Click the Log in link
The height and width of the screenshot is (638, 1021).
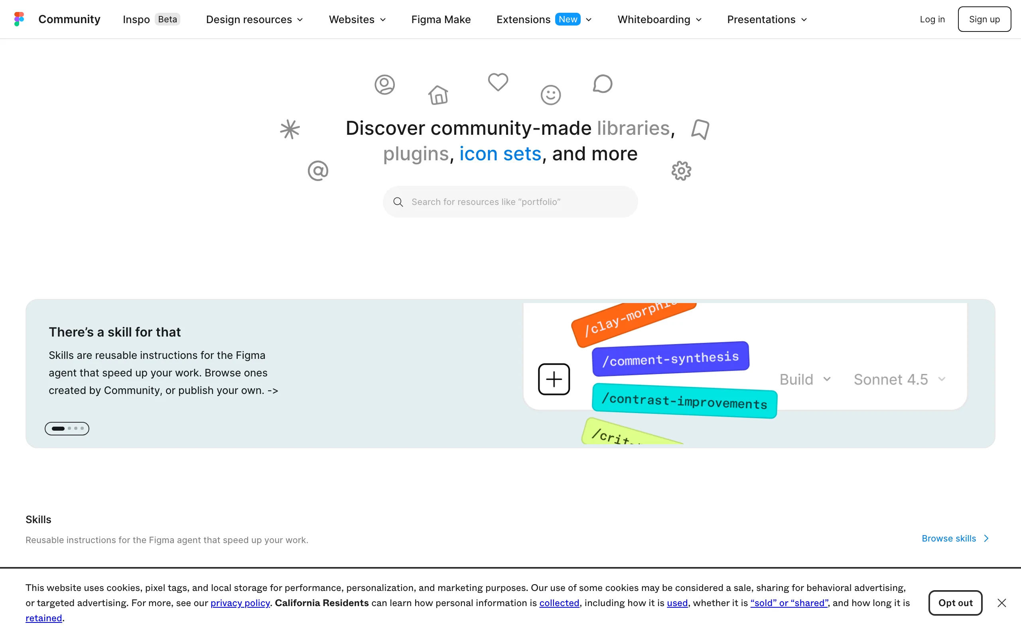coord(932,20)
